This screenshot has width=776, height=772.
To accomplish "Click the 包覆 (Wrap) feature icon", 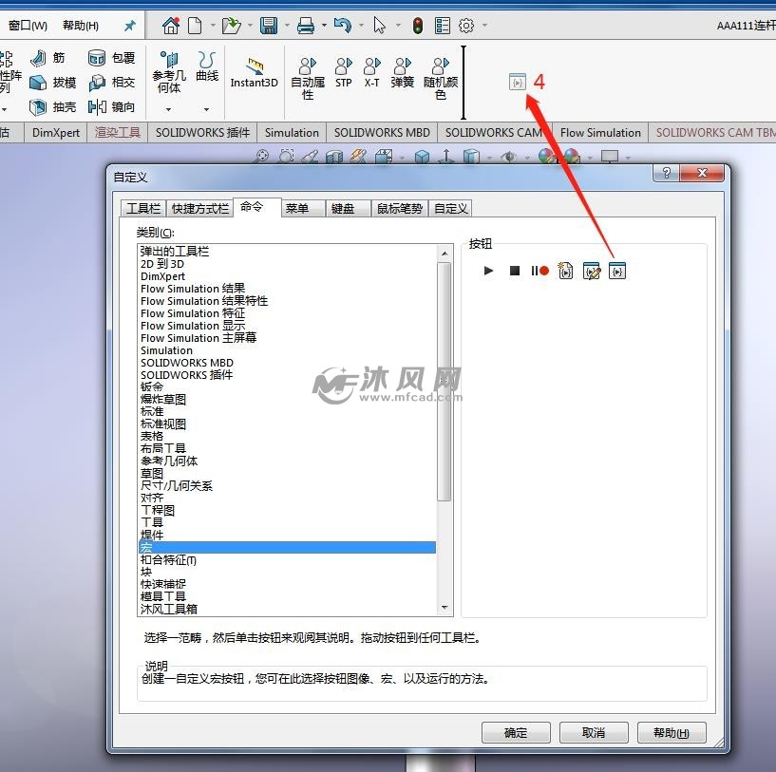I will (99, 57).
